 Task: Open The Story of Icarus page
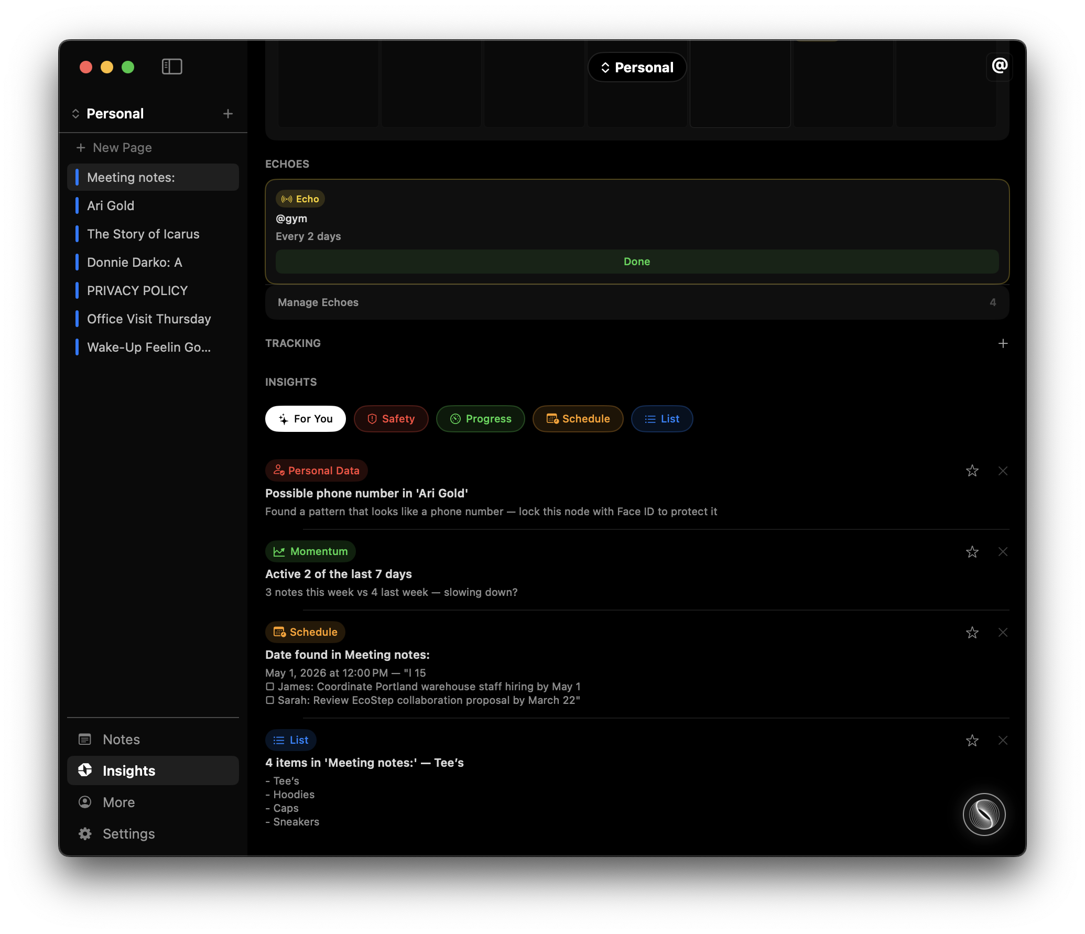[153, 234]
